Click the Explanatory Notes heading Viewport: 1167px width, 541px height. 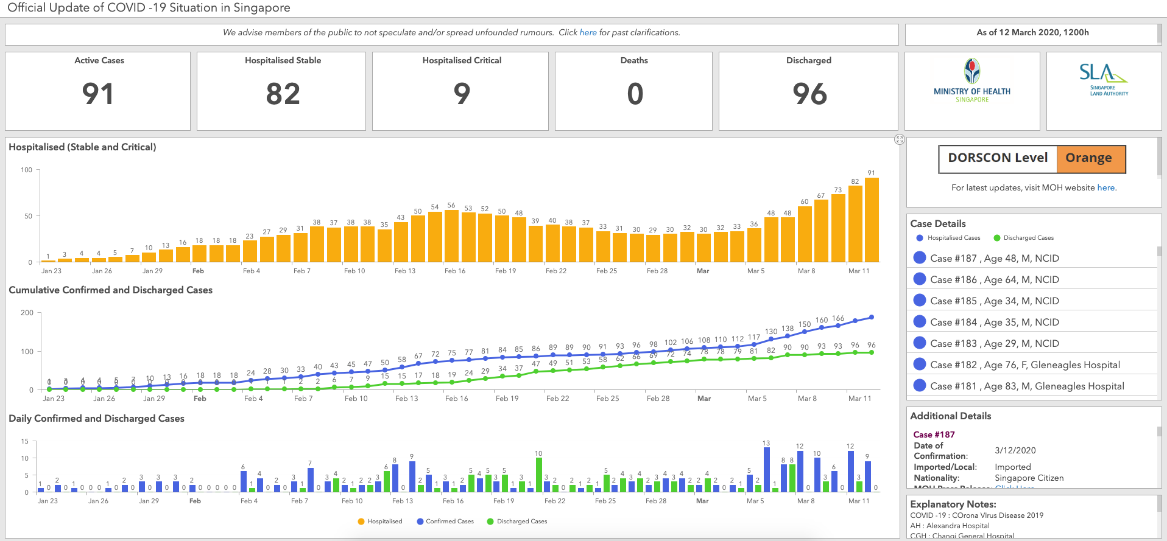(953, 504)
